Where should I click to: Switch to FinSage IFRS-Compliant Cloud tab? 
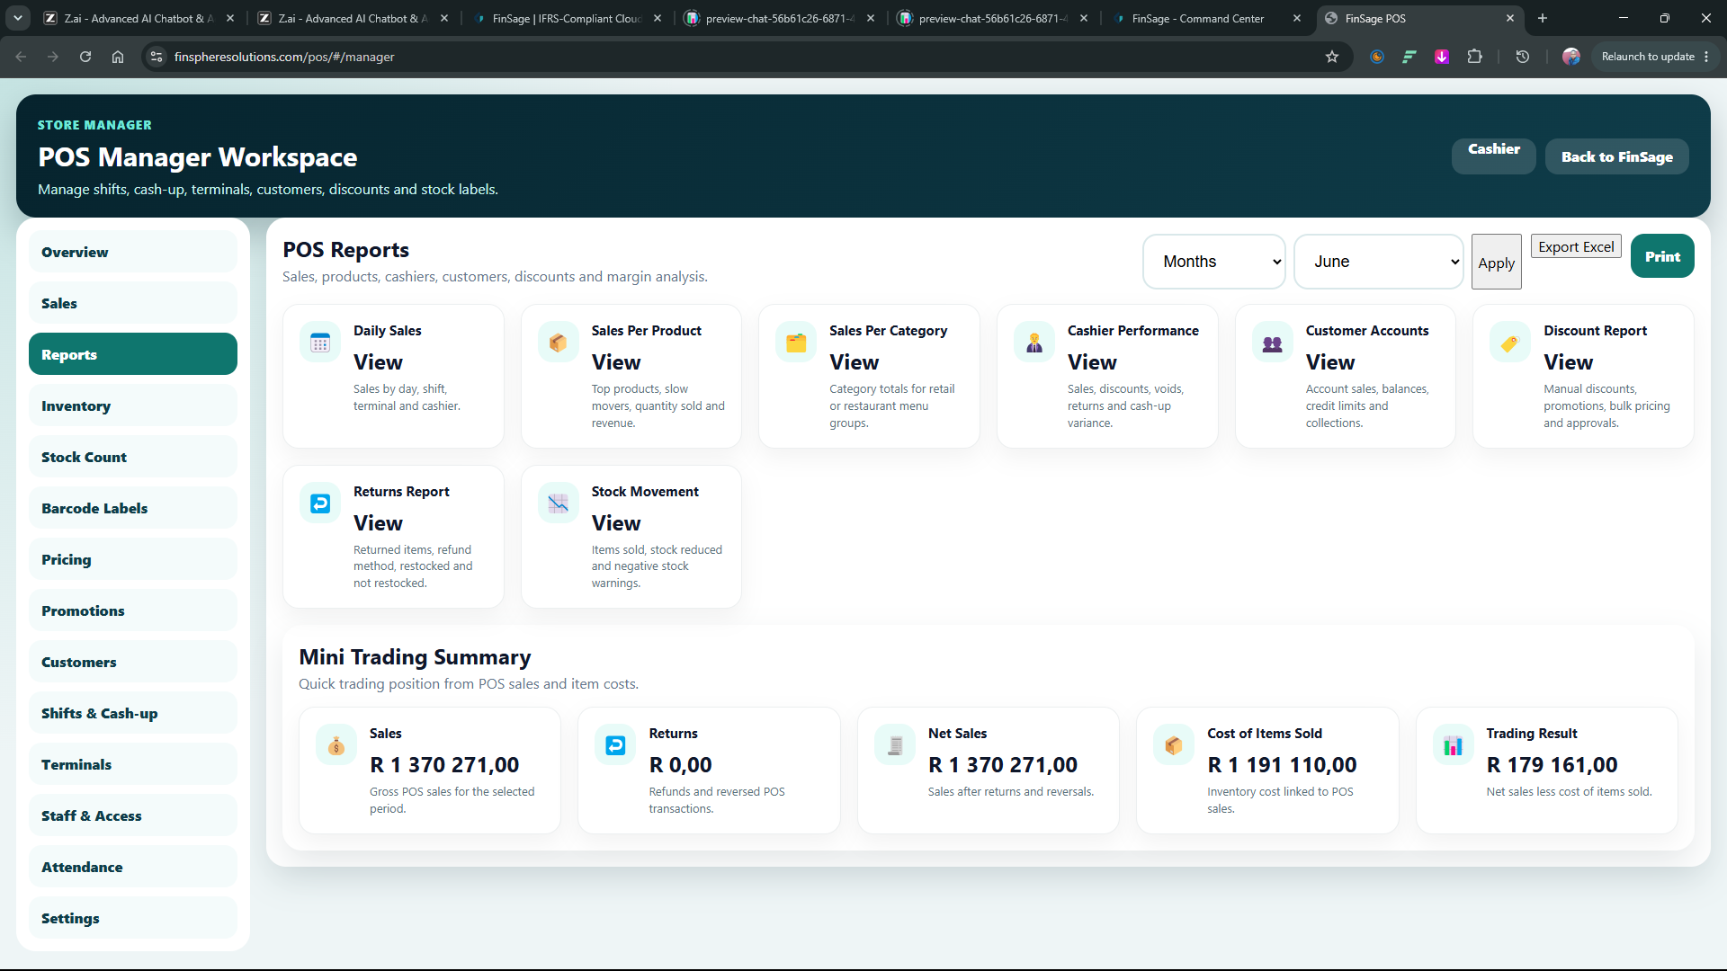point(567,18)
